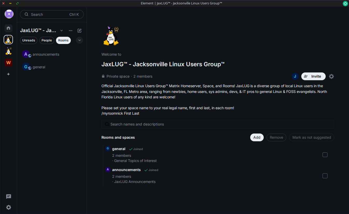Click general room avatar in sidebar
Viewport: 349px width, 214px height.
point(26,67)
